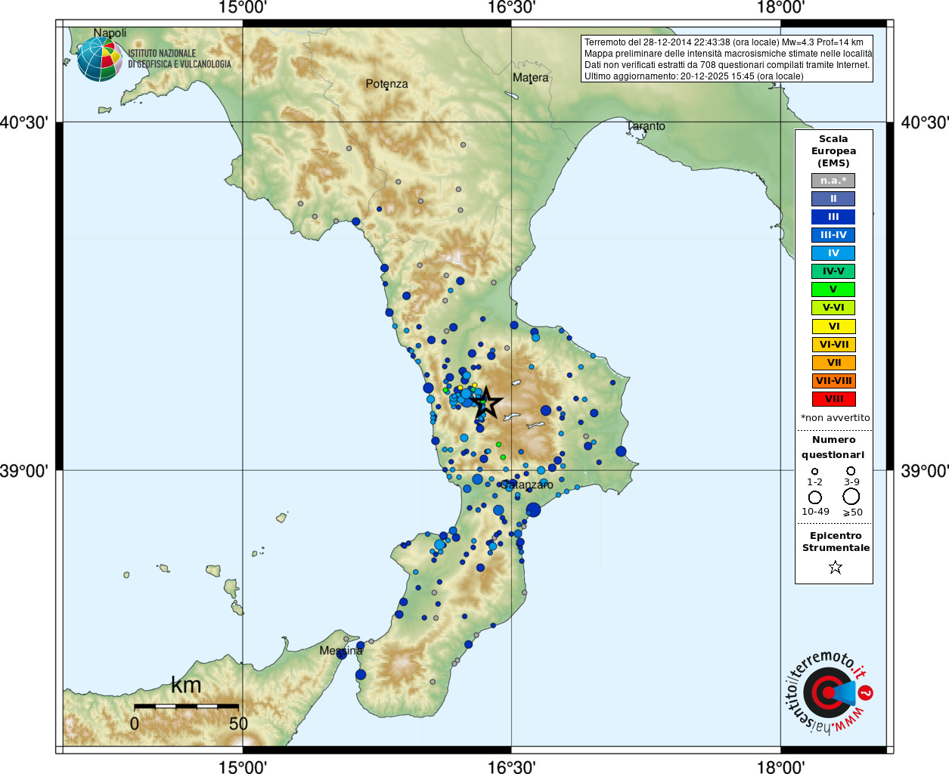This screenshot has width=949, height=774.
Task: Select the gray n.a. legend swatch
Action: click(x=833, y=181)
